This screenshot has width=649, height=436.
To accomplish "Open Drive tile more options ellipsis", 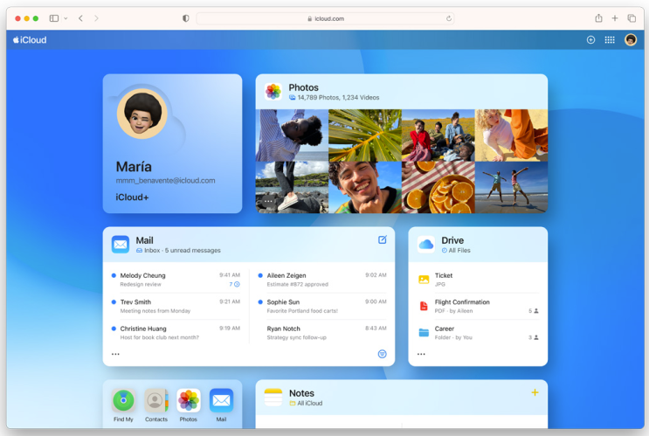I will 421,354.
